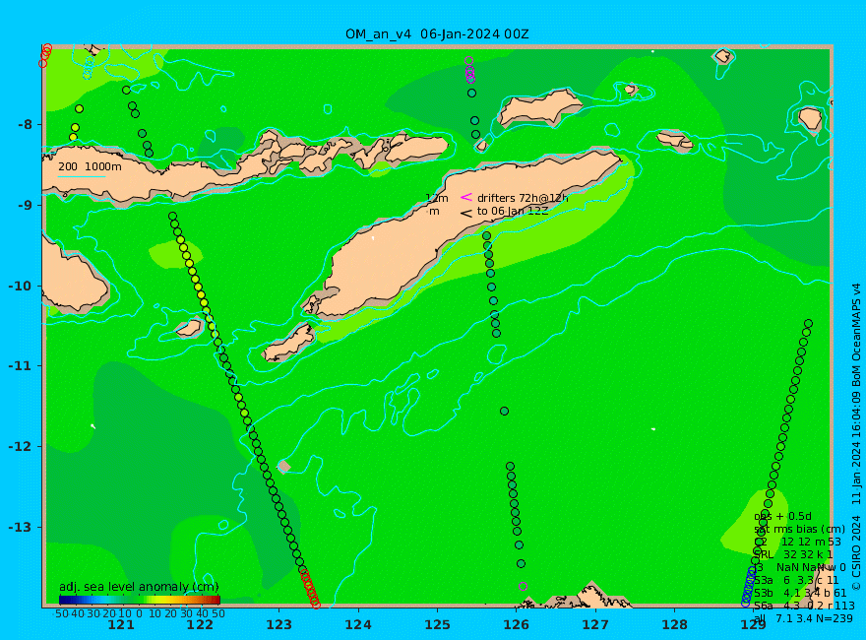Click longitude tick label 128
This screenshot has height=640, width=866.
675,625
